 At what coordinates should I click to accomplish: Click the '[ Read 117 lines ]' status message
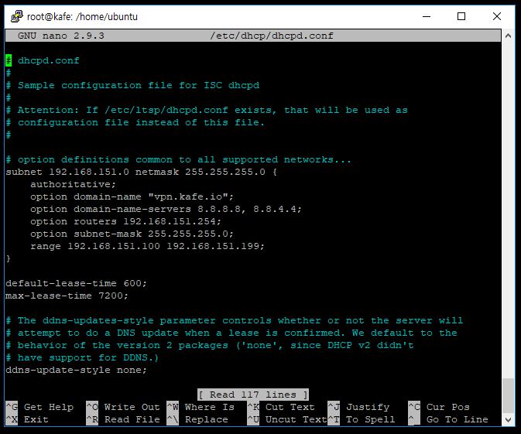click(x=253, y=395)
